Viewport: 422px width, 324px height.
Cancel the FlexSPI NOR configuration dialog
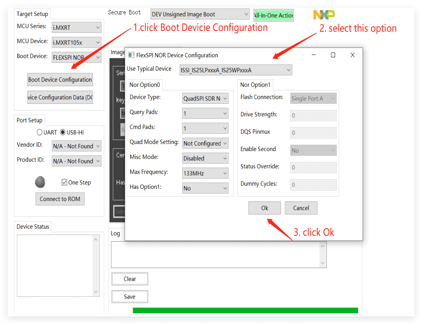(x=301, y=208)
